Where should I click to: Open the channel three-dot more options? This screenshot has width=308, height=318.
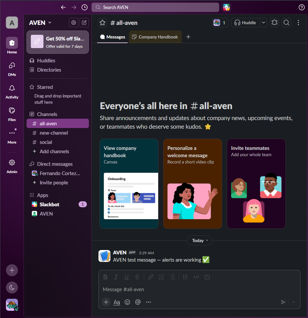coord(298,23)
